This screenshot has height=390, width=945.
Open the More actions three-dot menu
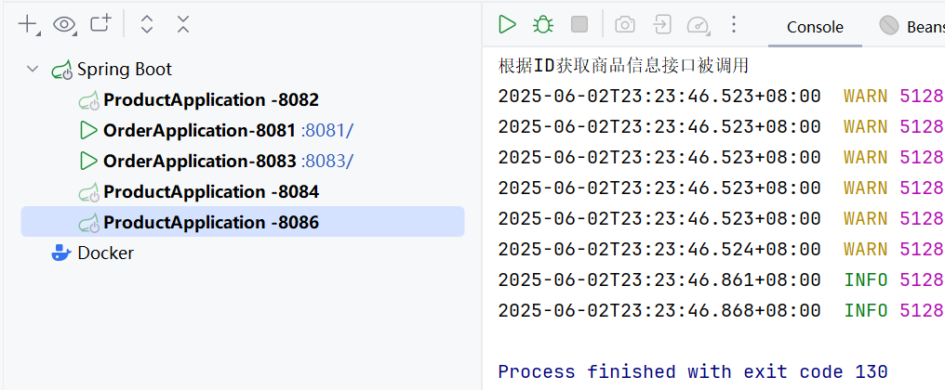click(x=734, y=25)
